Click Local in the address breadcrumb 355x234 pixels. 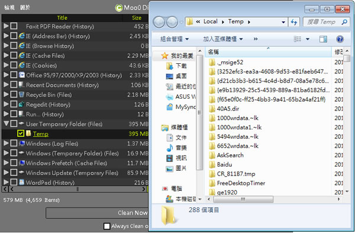click(x=210, y=22)
